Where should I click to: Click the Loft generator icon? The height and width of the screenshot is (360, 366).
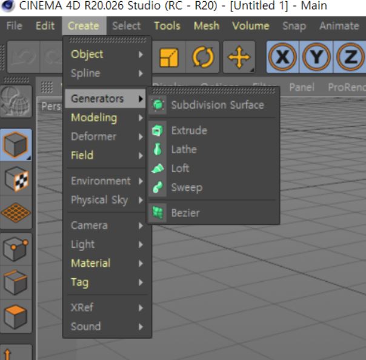tap(158, 168)
